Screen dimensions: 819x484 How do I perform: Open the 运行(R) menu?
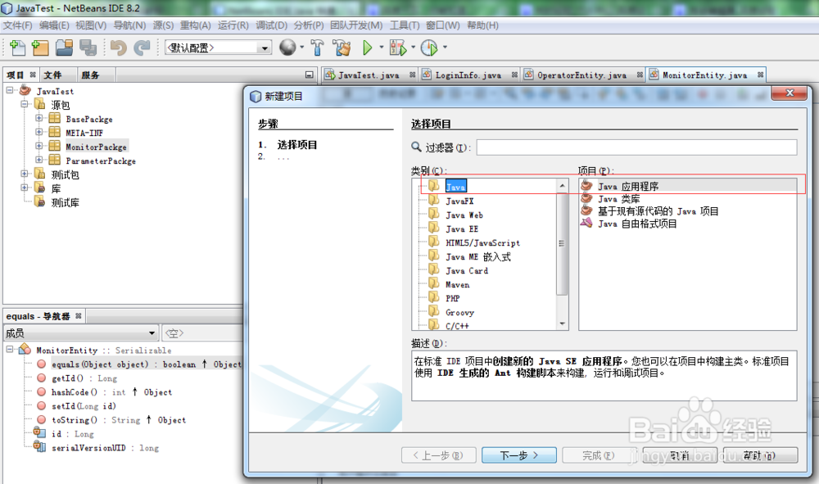click(233, 25)
